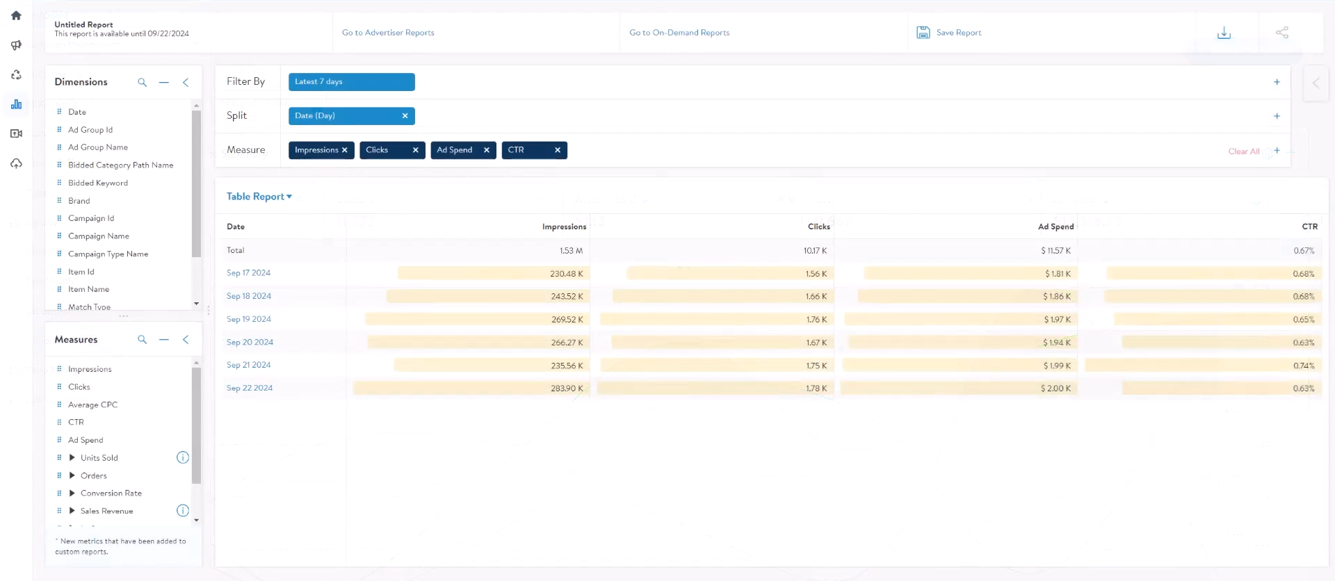Click the download report icon
Screen dimensions: 1335x581
[1224, 33]
